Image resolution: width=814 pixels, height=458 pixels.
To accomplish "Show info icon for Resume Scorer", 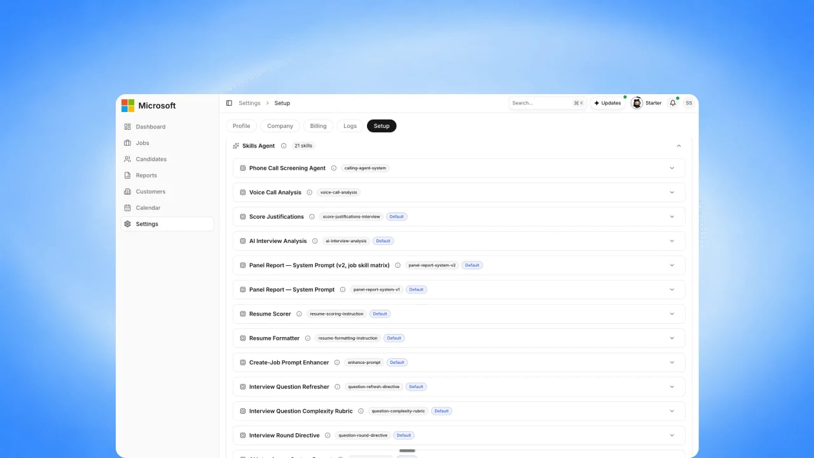I will (x=299, y=314).
